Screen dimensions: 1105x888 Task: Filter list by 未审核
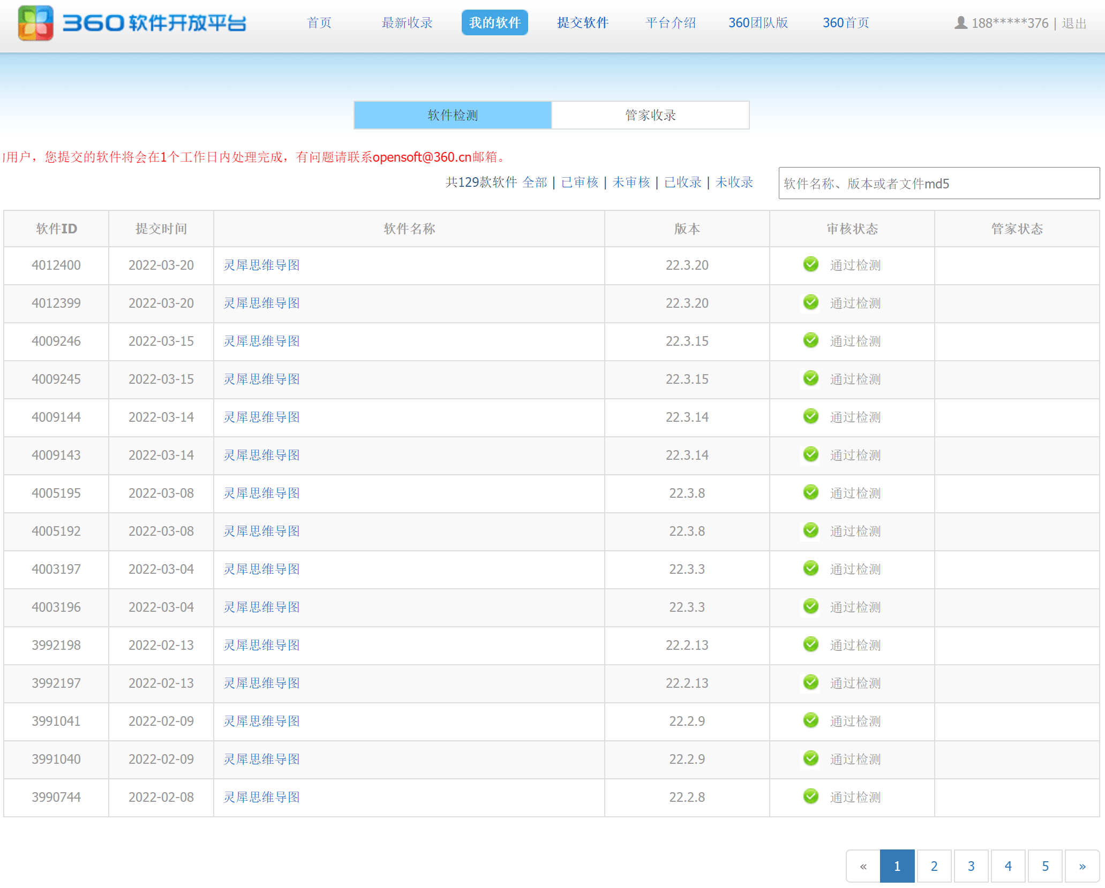(632, 183)
